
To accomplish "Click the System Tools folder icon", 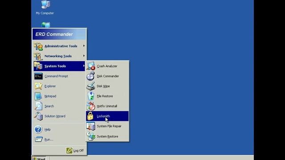I will [x=38, y=66].
